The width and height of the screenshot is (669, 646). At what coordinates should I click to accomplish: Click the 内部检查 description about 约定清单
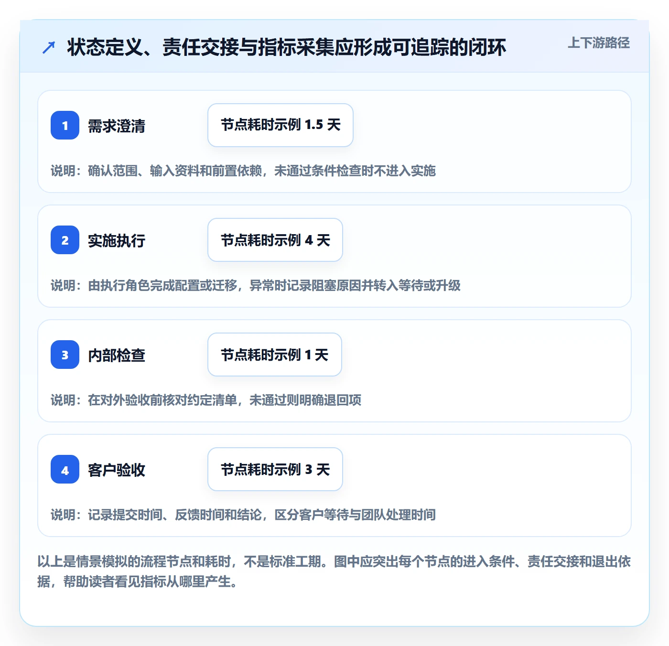[x=206, y=400]
